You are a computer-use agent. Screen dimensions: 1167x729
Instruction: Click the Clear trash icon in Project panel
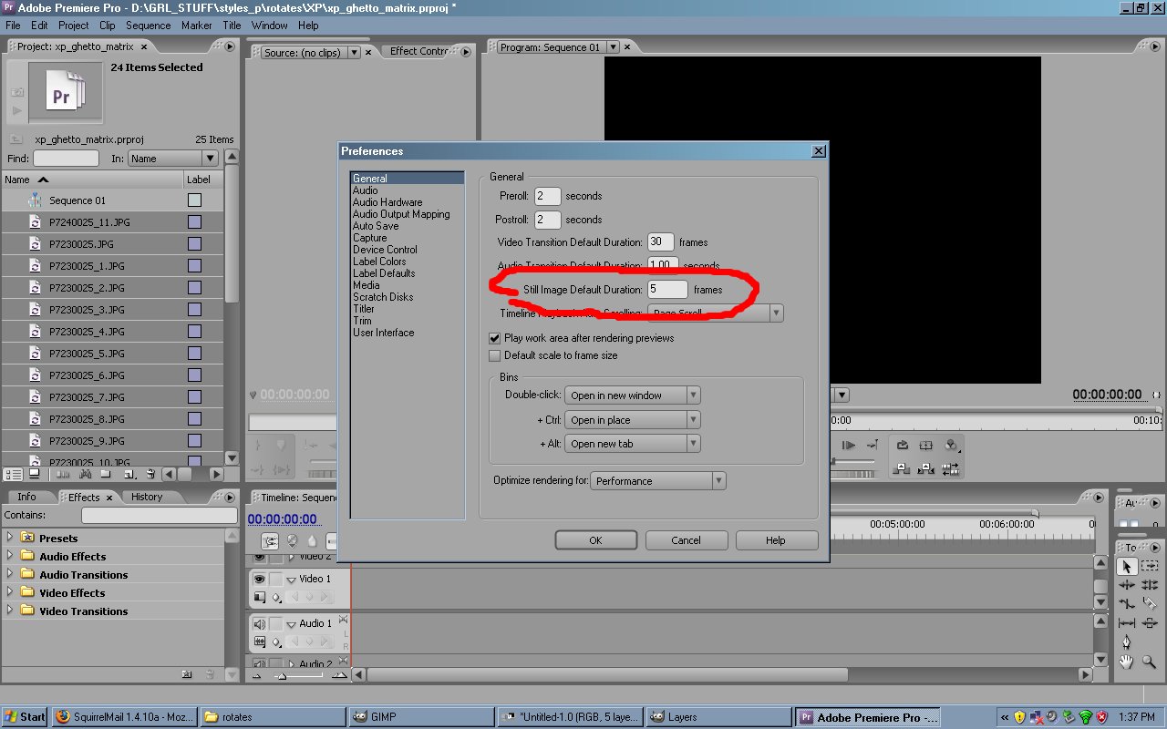pyautogui.click(x=150, y=474)
